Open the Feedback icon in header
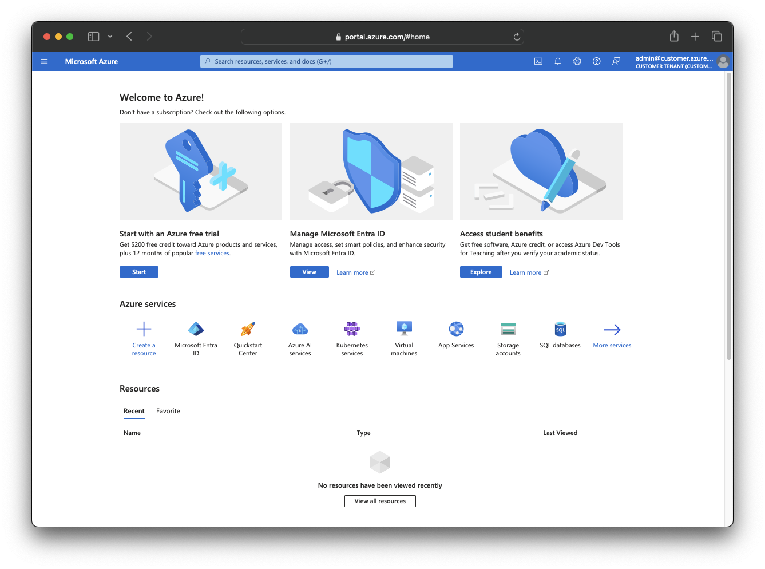 pos(616,61)
